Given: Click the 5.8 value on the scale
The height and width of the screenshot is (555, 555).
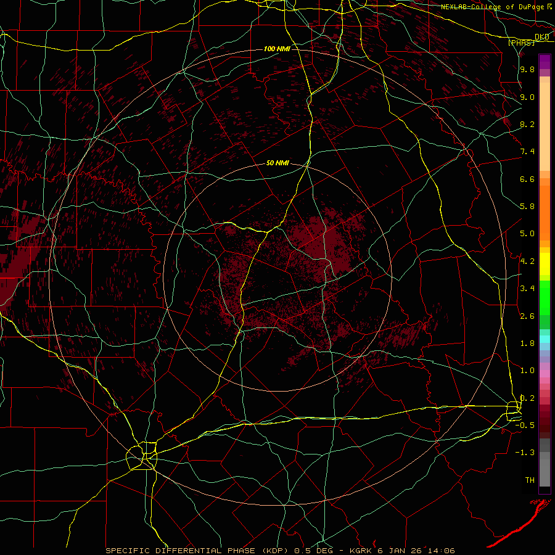Looking at the screenshot, I should point(527,207).
